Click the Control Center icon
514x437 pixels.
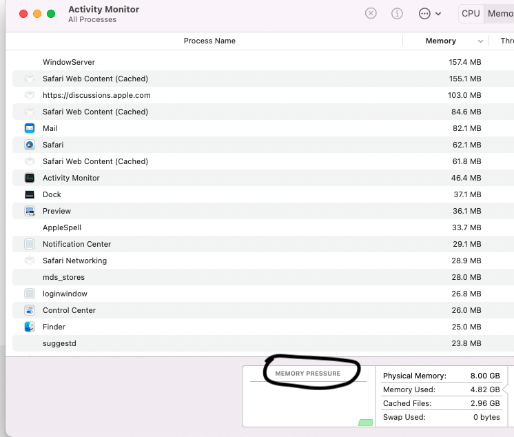tap(30, 310)
